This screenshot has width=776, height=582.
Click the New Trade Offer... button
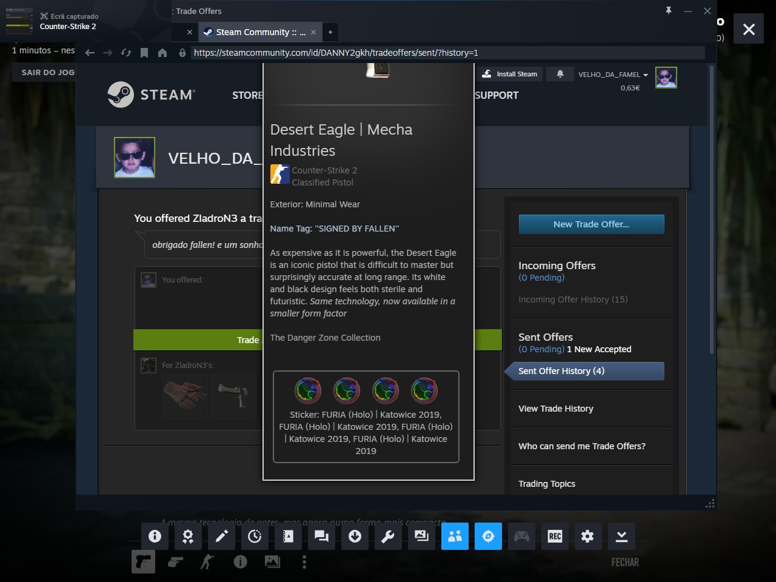click(591, 224)
